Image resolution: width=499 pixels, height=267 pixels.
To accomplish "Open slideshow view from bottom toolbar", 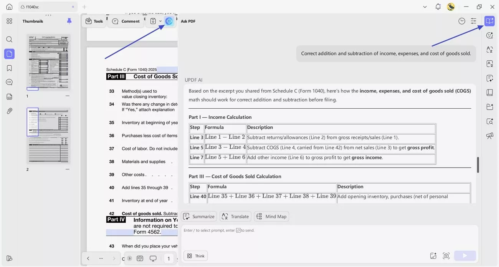I will click(153, 259).
